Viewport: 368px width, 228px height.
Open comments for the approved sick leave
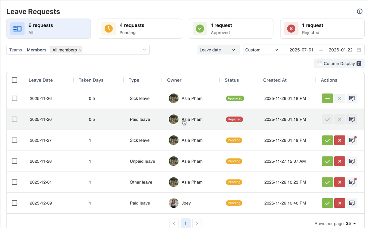[352, 98]
